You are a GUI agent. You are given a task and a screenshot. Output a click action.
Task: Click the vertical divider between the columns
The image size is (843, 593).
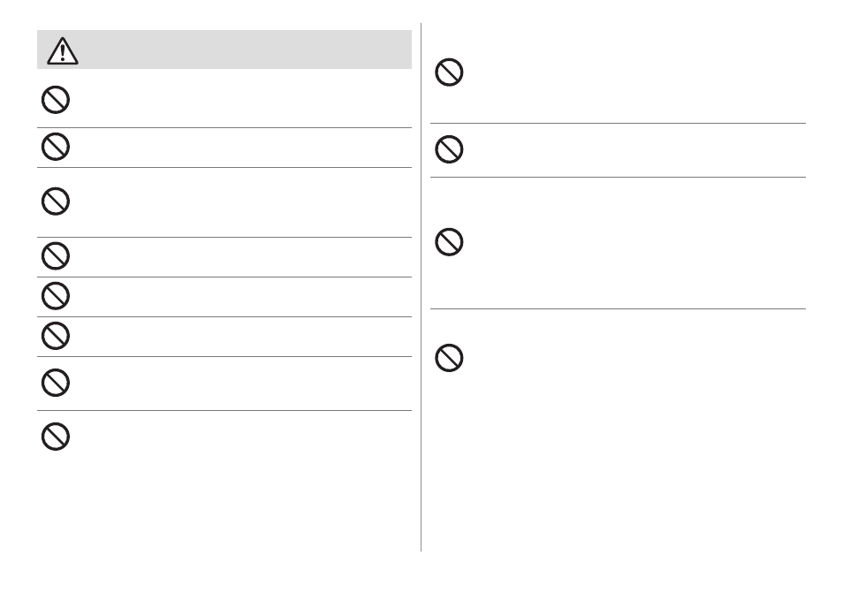click(x=421, y=286)
